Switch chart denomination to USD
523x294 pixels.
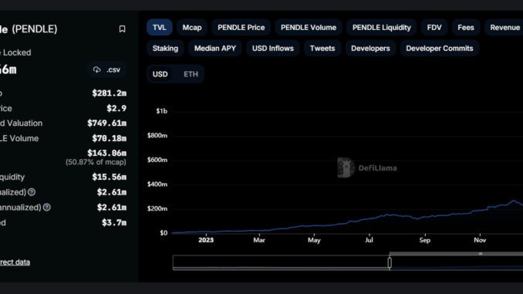160,74
